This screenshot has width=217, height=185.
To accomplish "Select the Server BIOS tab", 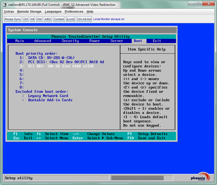I will pos(117,41).
